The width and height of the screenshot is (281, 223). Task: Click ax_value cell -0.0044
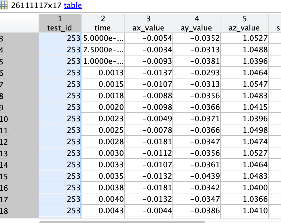(x=149, y=211)
